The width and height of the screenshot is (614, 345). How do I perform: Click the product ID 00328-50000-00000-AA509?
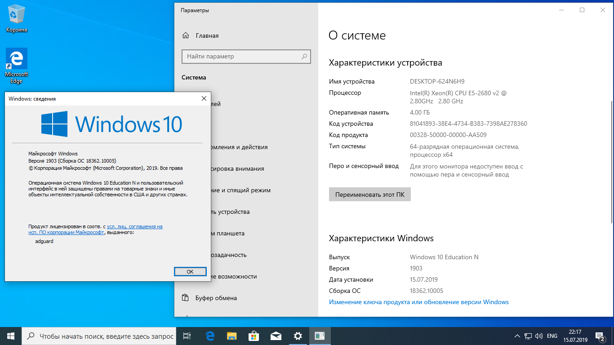pyautogui.click(x=448, y=135)
